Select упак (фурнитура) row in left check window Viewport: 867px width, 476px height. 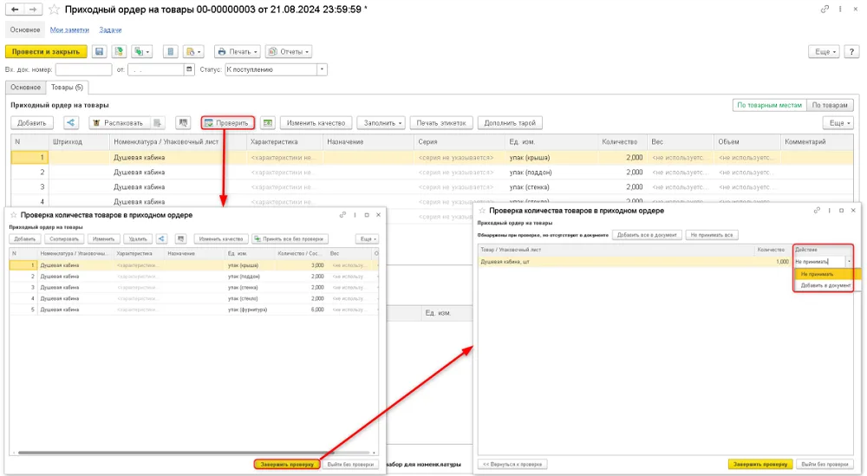pyautogui.click(x=193, y=310)
